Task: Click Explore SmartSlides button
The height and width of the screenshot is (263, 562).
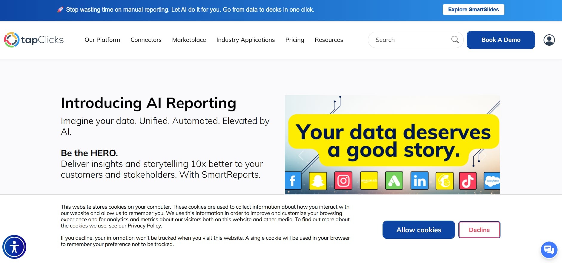Action: (x=473, y=10)
